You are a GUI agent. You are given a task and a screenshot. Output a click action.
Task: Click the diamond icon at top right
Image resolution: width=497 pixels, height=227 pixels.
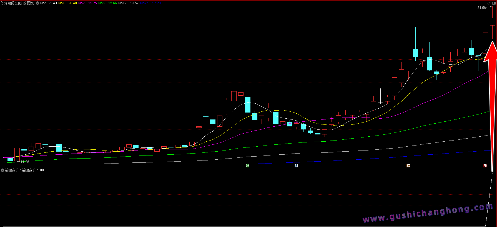[489, 3]
